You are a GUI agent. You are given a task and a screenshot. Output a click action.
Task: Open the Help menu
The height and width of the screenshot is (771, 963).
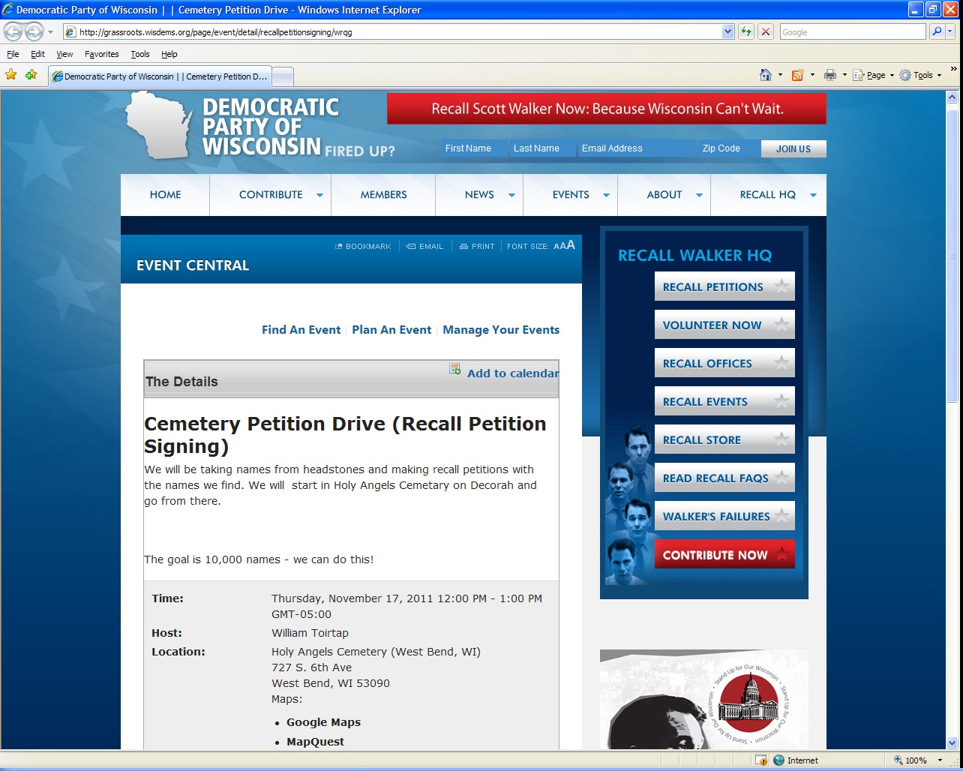(x=169, y=54)
